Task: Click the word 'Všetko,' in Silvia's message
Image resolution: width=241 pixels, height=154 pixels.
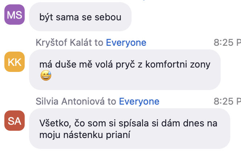Action: click(55, 123)
